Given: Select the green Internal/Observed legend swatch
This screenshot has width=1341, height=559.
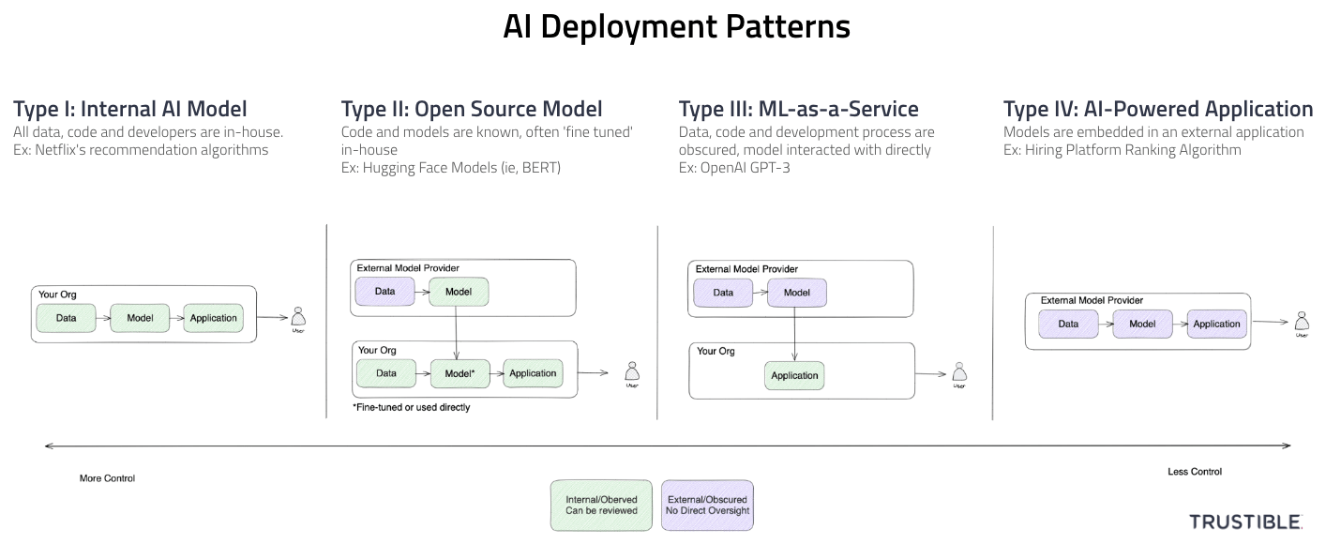Looking at the screenshot, I should tap(601, 506).
